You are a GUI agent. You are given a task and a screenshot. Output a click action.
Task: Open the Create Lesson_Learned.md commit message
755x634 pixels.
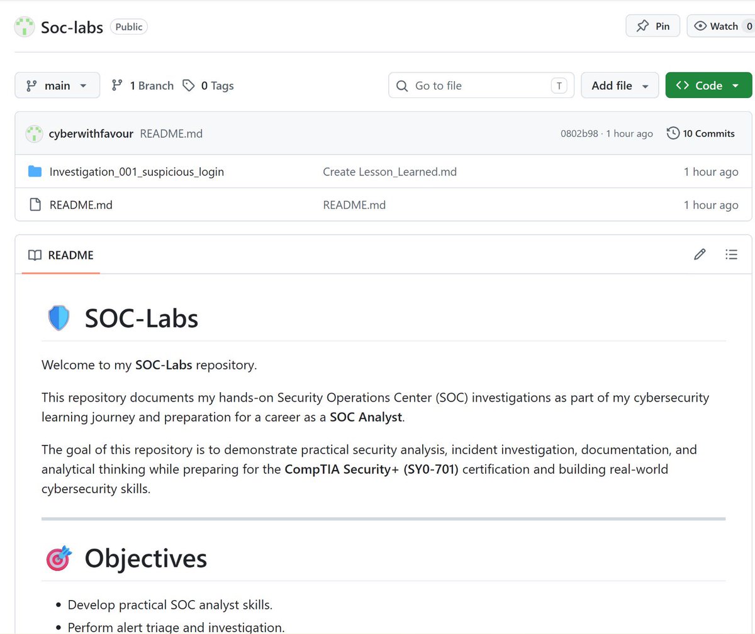point(389,172)
